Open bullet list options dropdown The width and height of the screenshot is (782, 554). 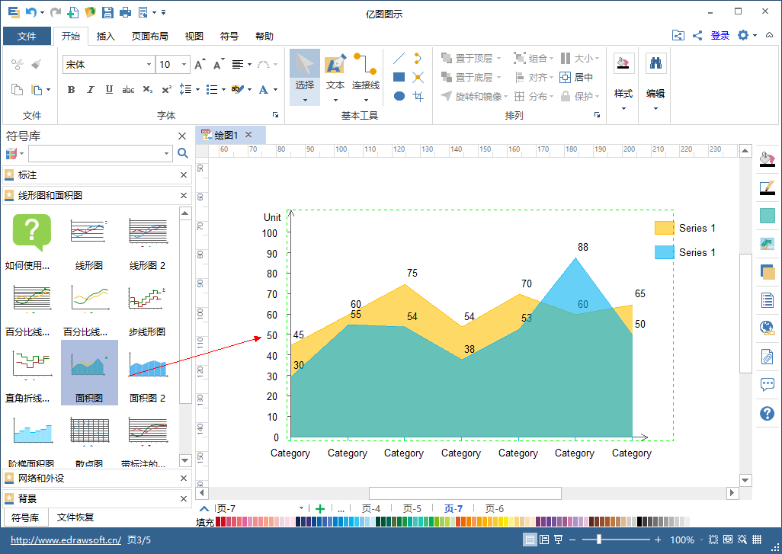[x=223, y=90]
